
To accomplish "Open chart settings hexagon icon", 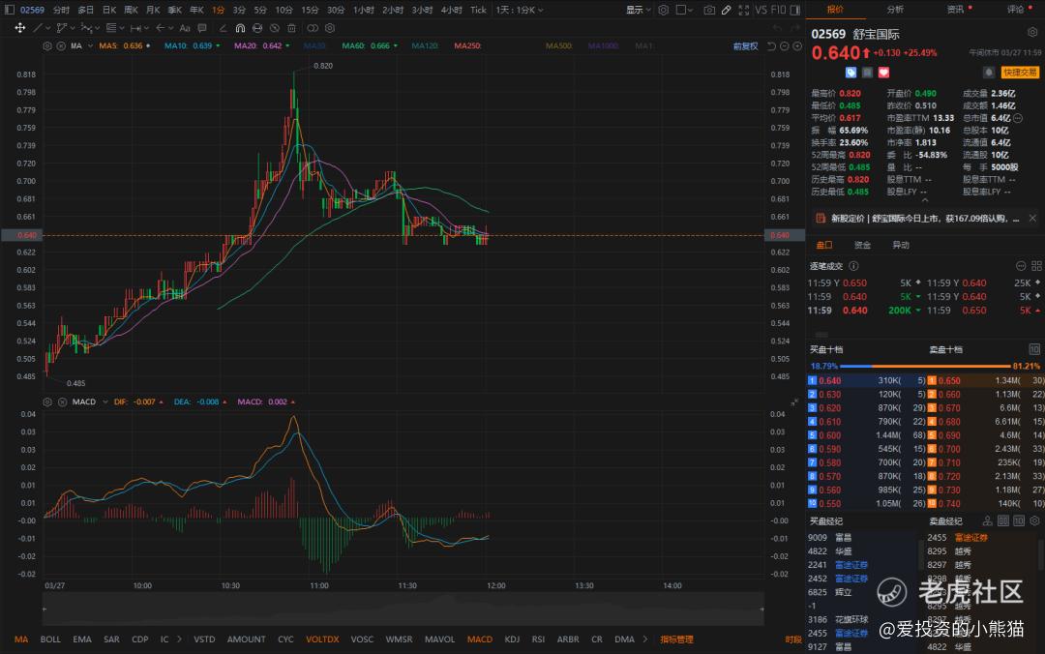I will point(663,10).
